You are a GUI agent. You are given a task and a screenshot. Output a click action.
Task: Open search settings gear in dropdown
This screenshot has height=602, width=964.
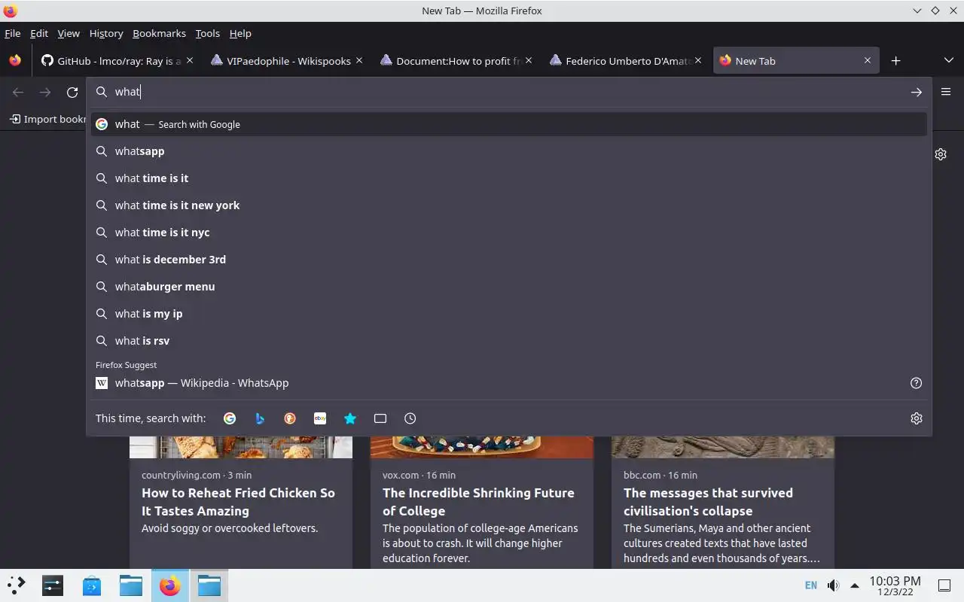917,418
